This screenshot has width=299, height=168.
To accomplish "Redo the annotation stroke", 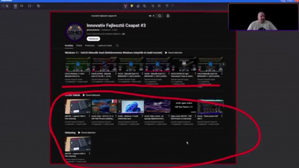I will 172,6.
